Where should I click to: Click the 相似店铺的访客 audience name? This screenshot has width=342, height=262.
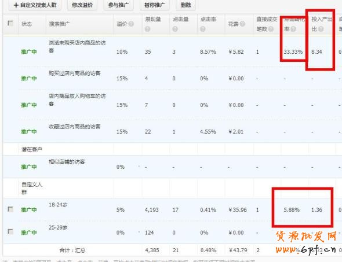67,162
